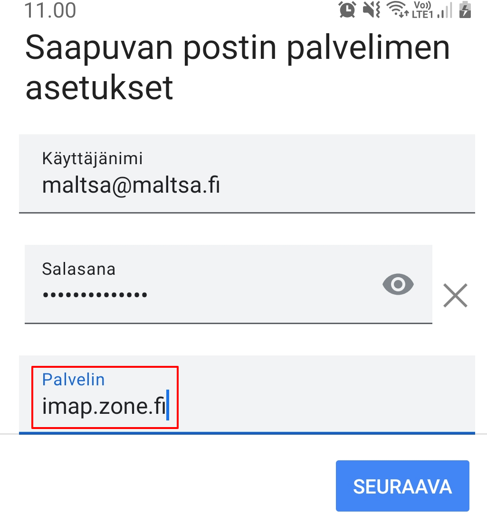The width and height of the screenshot is (487, 522).
Task: Tap the blue Palvelin field label
Action: (73, 380)
